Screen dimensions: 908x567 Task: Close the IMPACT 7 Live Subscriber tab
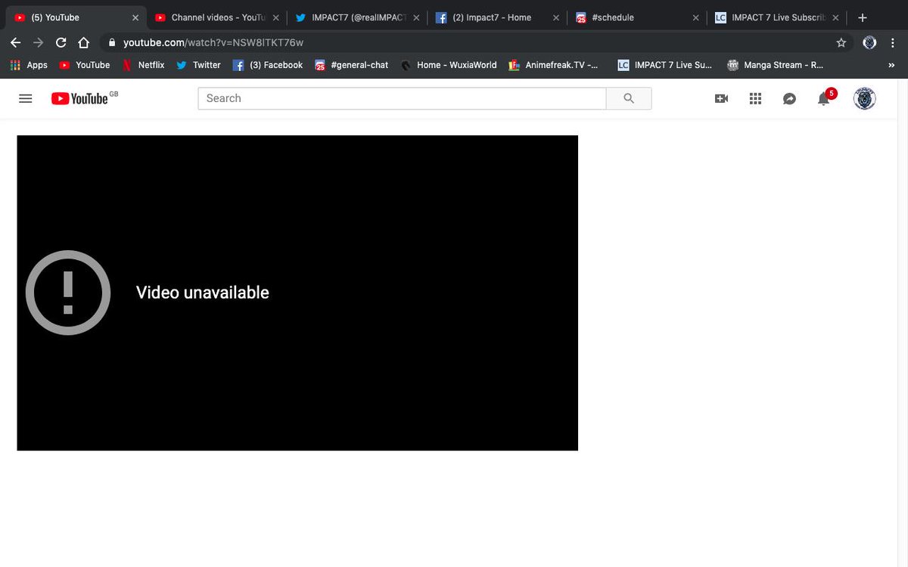(835, 17)
